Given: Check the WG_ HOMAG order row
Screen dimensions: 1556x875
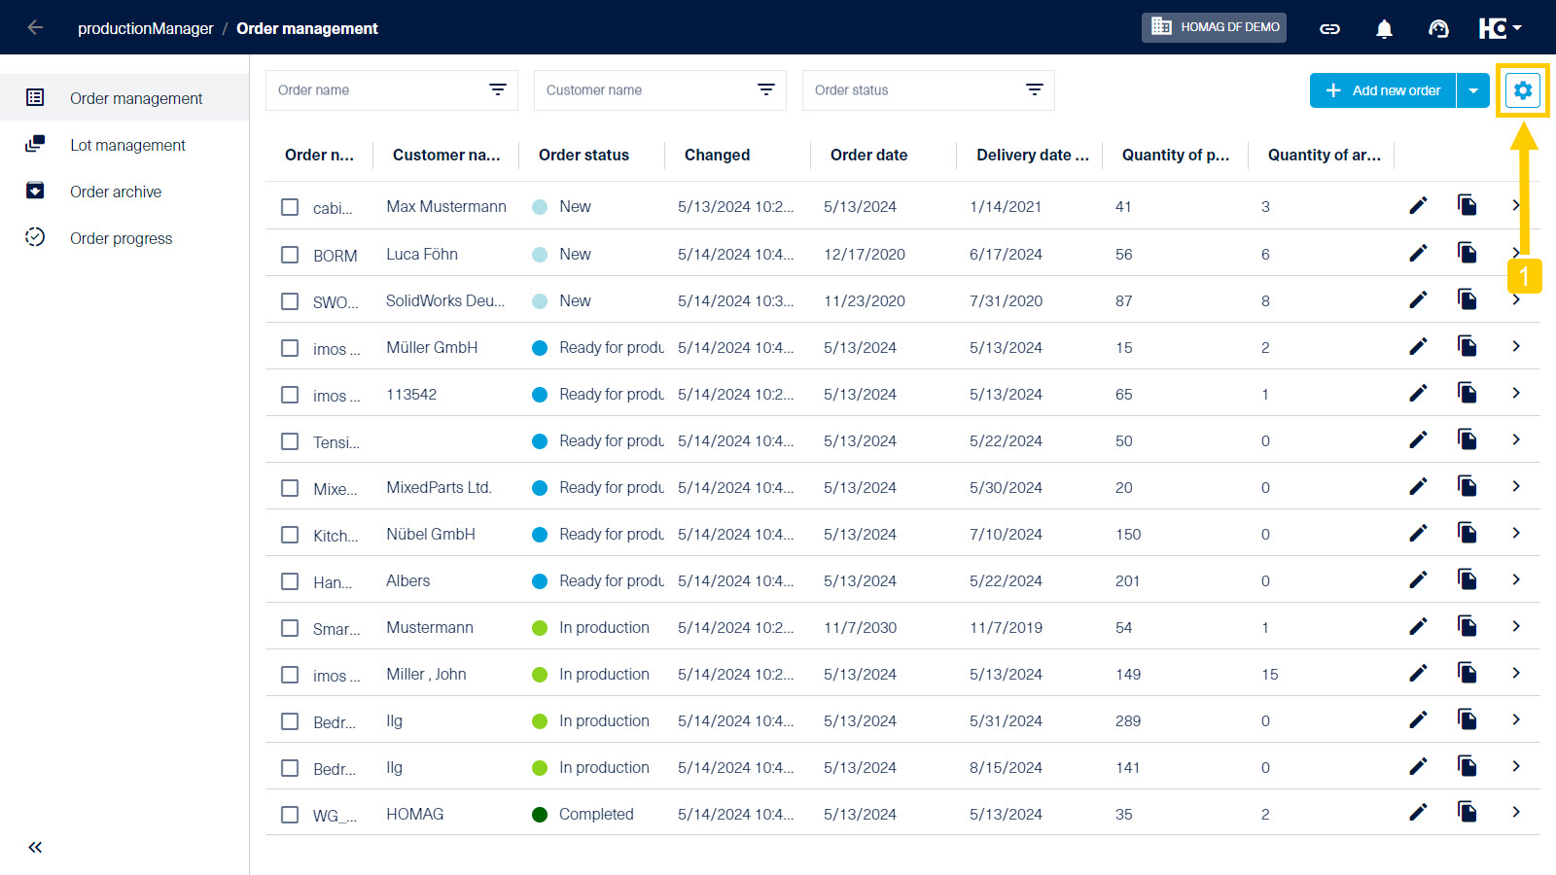Looking at the screenshot, I should tap(290, 815).
